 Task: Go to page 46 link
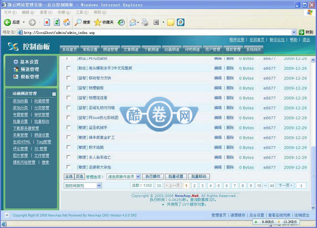coord(272,186)
